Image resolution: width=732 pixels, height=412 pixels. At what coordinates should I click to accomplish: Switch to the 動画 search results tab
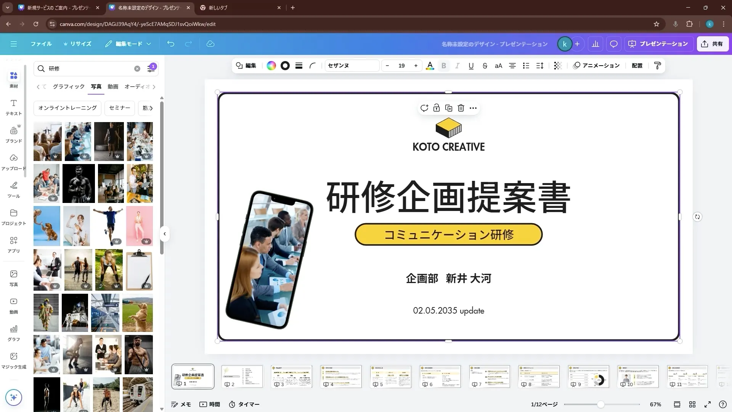112,87
